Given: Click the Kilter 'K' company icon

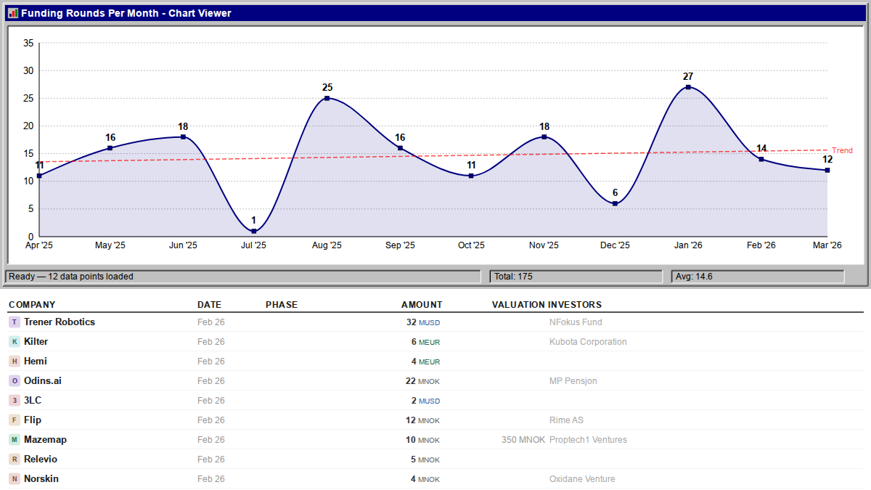Looking at the screenshot, I should click(15, 342).
